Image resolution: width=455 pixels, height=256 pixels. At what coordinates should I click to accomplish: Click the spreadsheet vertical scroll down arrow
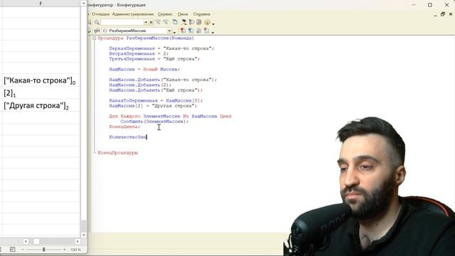tap(84, 235)
